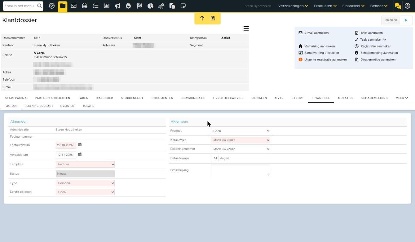The height and width of the screenshot is (242, 415).
Task: Click E-mail aanmaken link
Action: coord(316,33)
